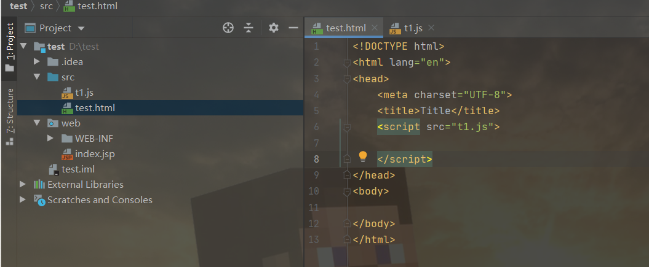Click the folder icon on 1: Project strip
The image size is (649, 267).
9,68
